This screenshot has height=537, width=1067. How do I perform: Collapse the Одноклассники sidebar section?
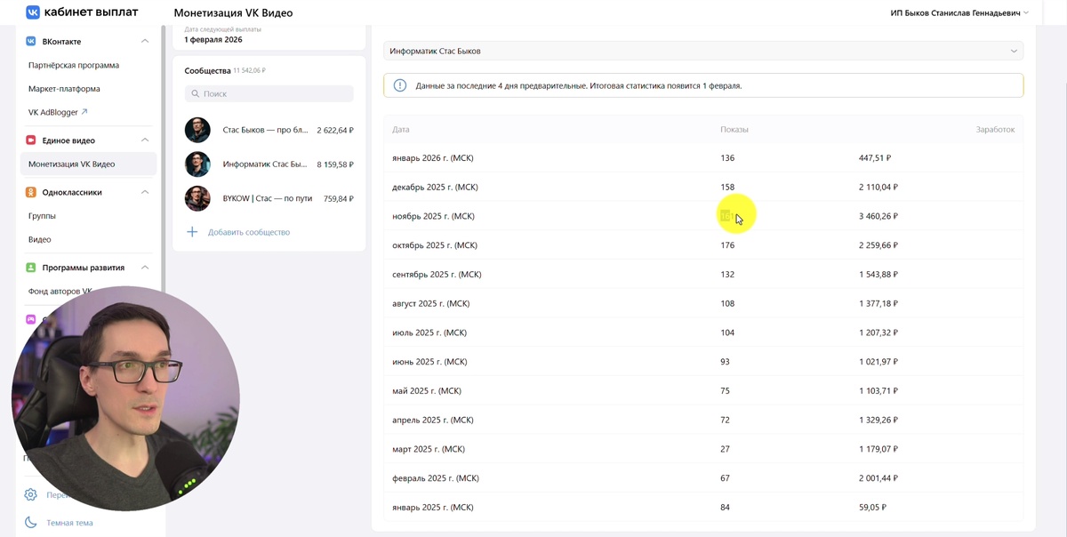pos(145,192)
